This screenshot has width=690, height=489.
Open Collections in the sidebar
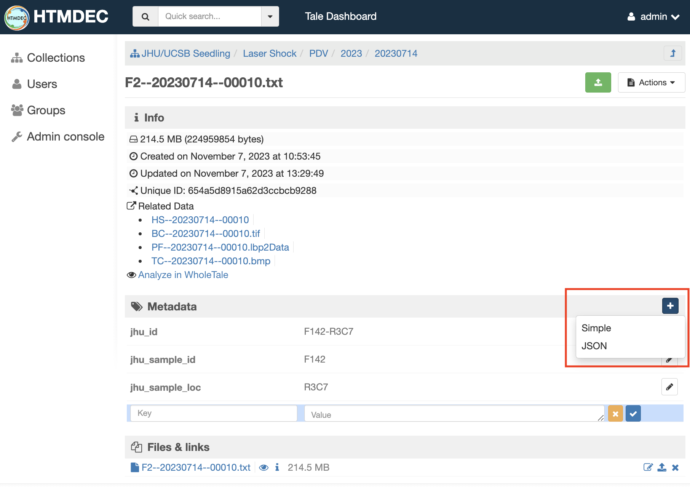[x=56, y=58]
